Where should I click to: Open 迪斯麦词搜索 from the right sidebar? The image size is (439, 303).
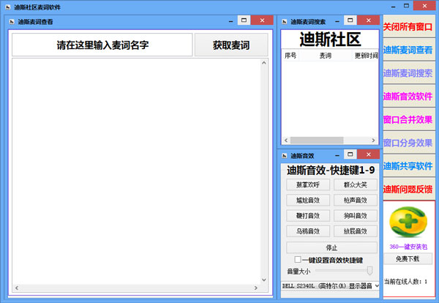tap(408, 72)
